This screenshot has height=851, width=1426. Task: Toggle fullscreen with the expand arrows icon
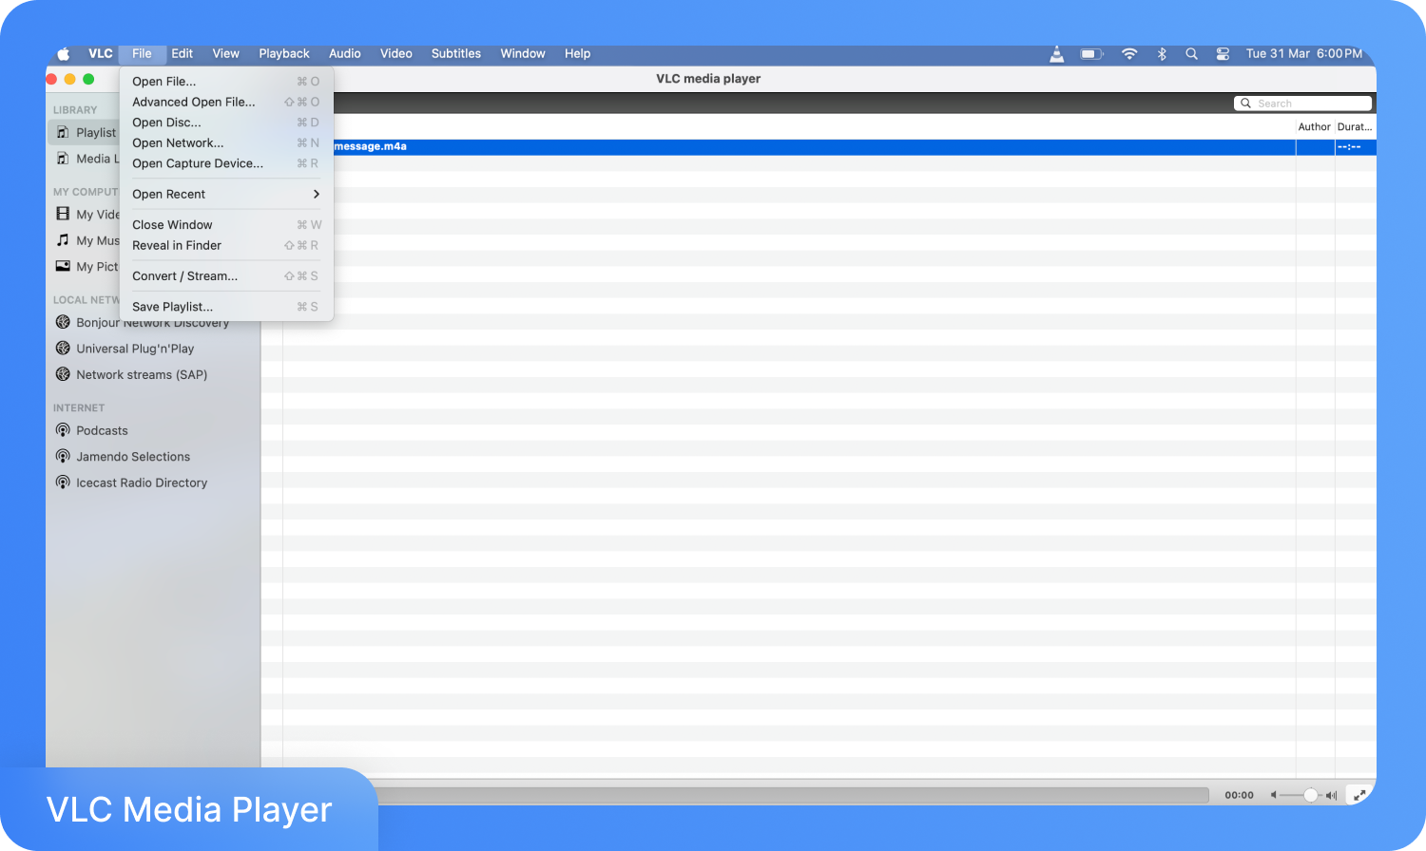[1359, 795]
